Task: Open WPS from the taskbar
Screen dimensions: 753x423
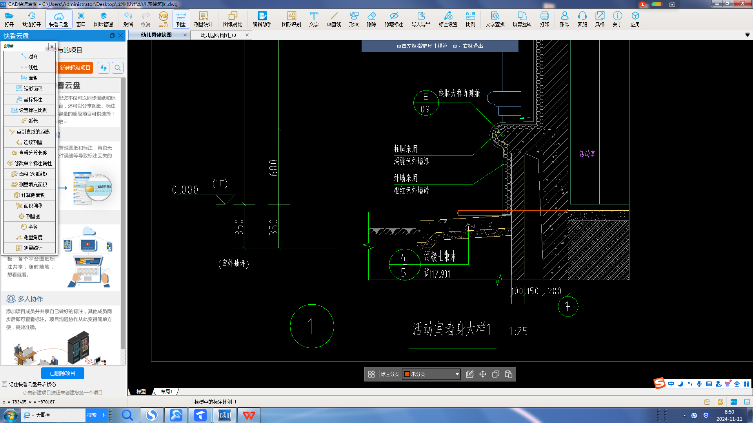Action: coord(249,415)
